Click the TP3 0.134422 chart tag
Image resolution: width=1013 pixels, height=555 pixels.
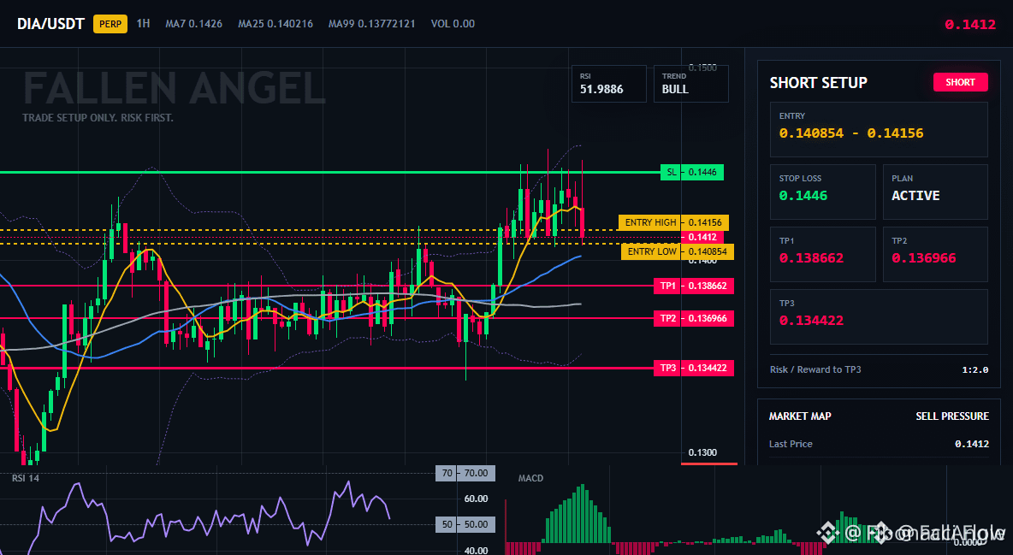point(694,369)
